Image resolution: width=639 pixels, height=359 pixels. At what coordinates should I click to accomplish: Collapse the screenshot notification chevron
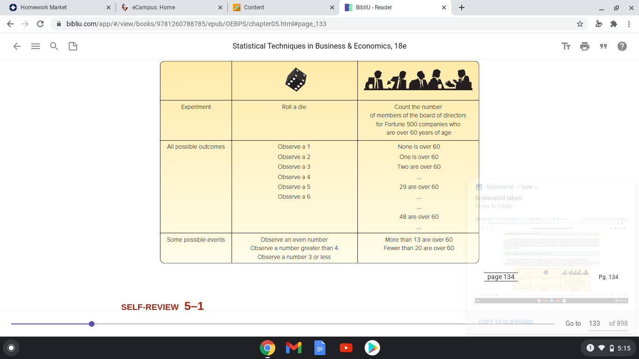(536, 187)
